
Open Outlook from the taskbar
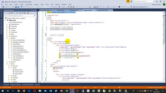[x=45, y=91]
